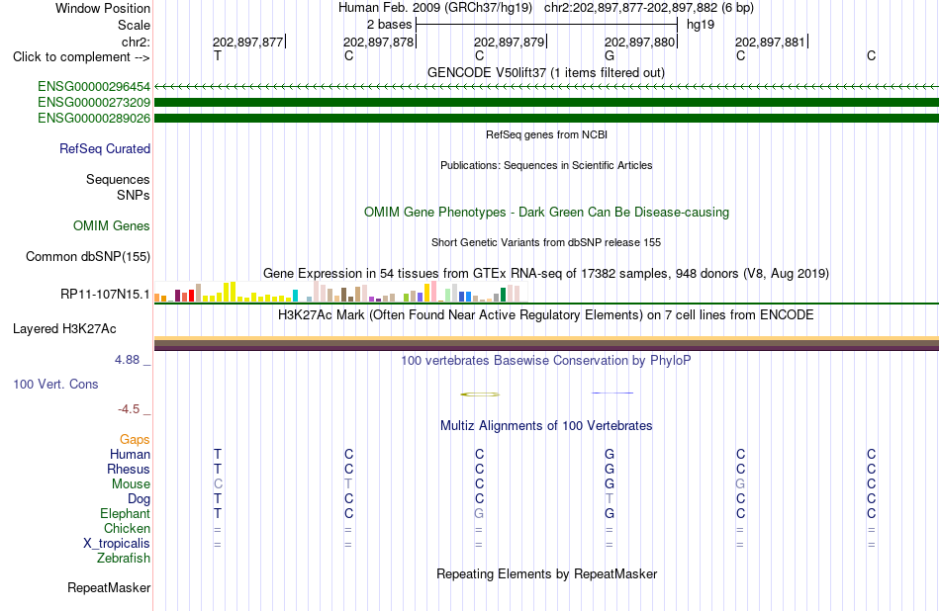Click the Human species row label
940x611 pixels.
pyautogui.click(x=130, y=455)
